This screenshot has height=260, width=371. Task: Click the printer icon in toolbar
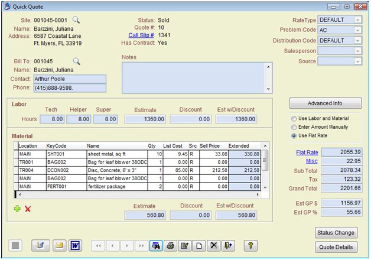(171, 245)
